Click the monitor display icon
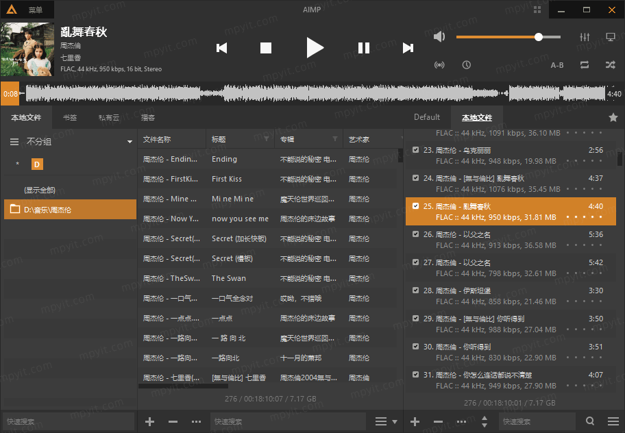The image size is (625, 433). 610,37
